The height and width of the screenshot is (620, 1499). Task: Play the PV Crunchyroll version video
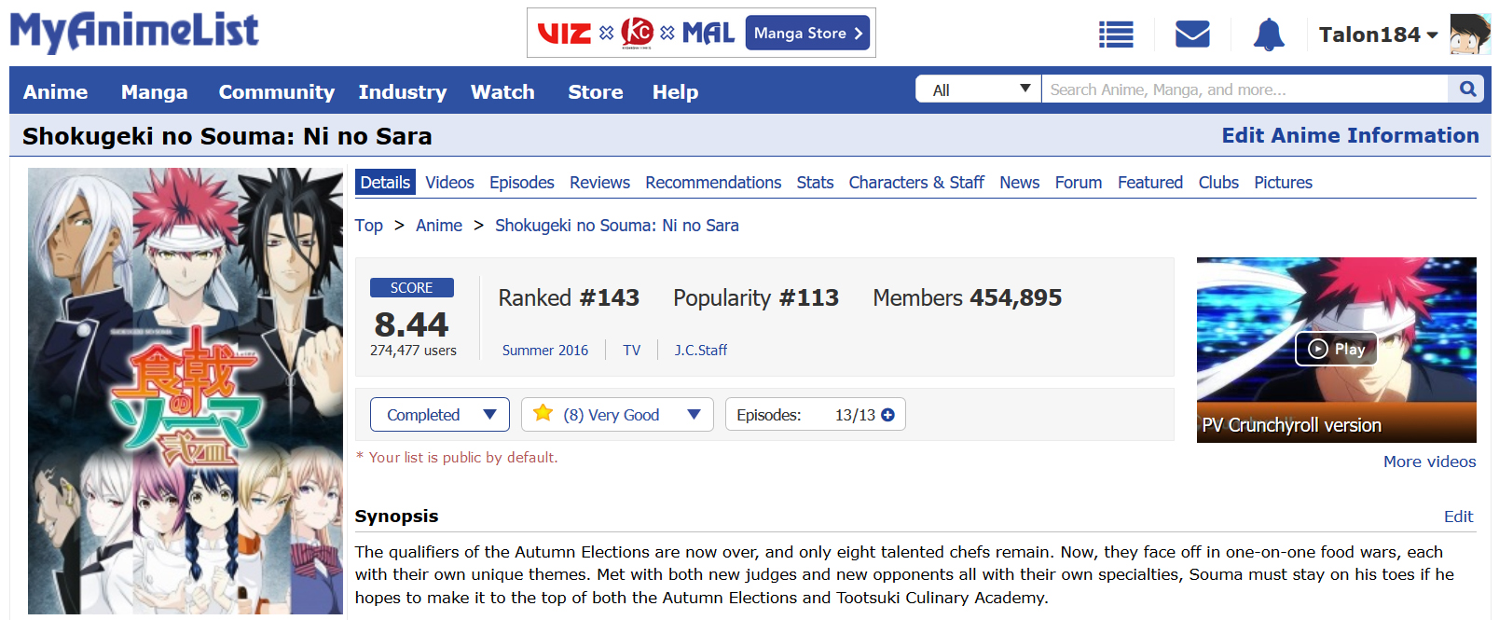pyautogui.click(x=1336, y=349)
